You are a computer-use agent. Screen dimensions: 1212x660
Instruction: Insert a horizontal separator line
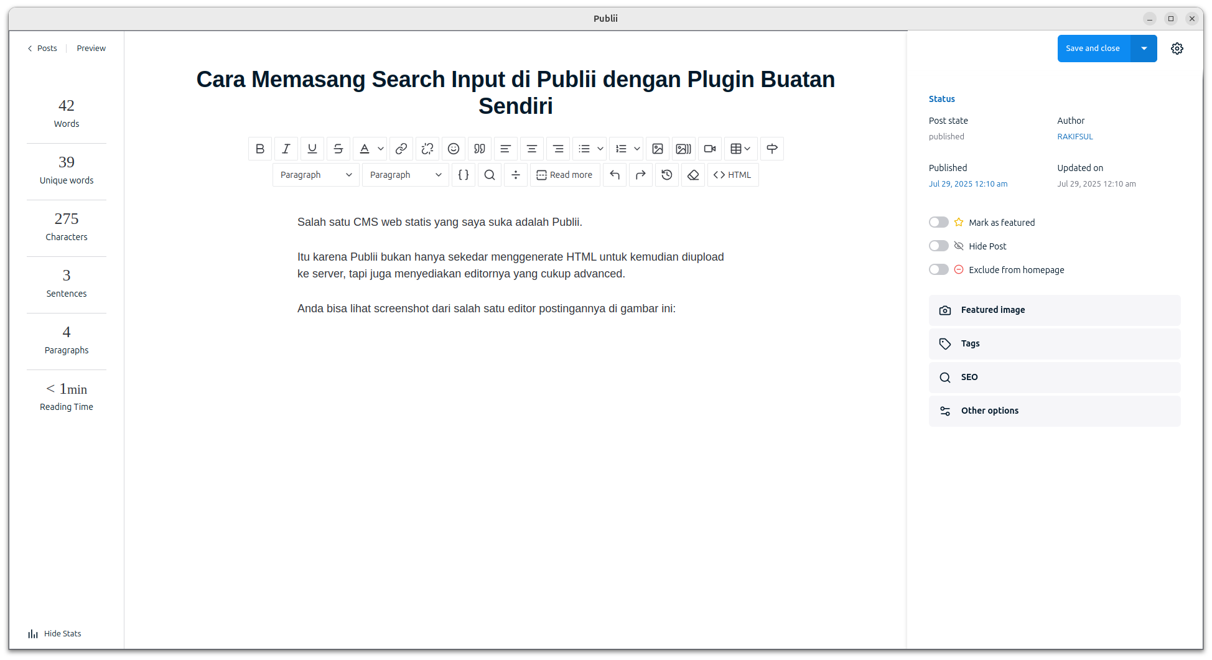tap(516, 175)
